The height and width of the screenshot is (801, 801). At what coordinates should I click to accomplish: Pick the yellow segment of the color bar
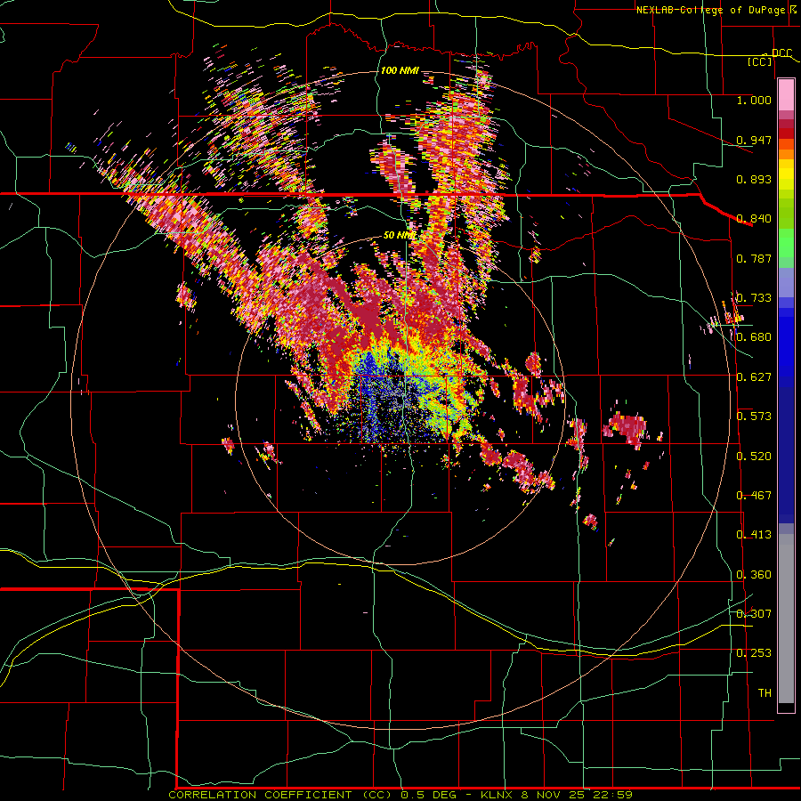point(786,174)
